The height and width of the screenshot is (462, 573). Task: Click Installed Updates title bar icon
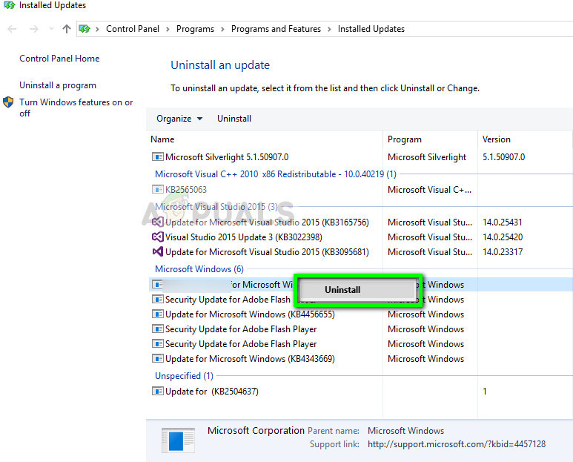coord(9,5)
